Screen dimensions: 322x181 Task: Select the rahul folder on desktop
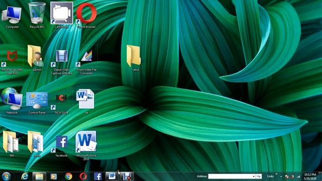point(134,58)
